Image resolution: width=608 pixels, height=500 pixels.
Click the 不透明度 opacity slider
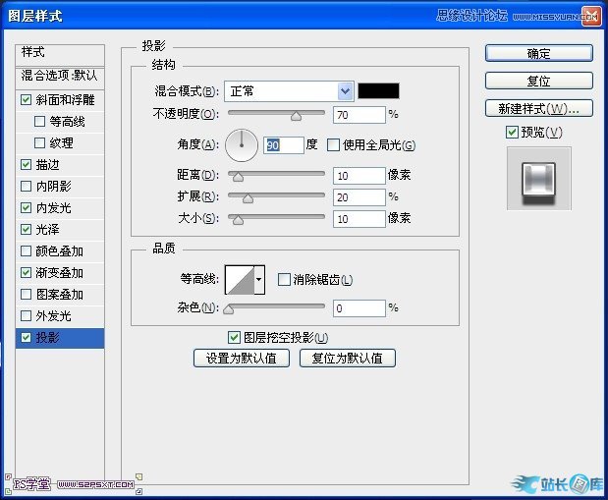click(x=276, y=116)
